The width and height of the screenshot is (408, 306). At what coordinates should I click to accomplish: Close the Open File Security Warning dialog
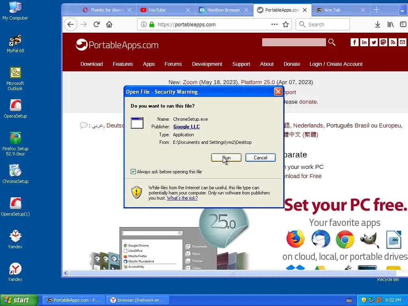pyautogui.click(x=278, y=92)
